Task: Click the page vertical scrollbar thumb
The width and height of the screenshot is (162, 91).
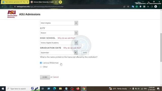Action: coord(161,48)
